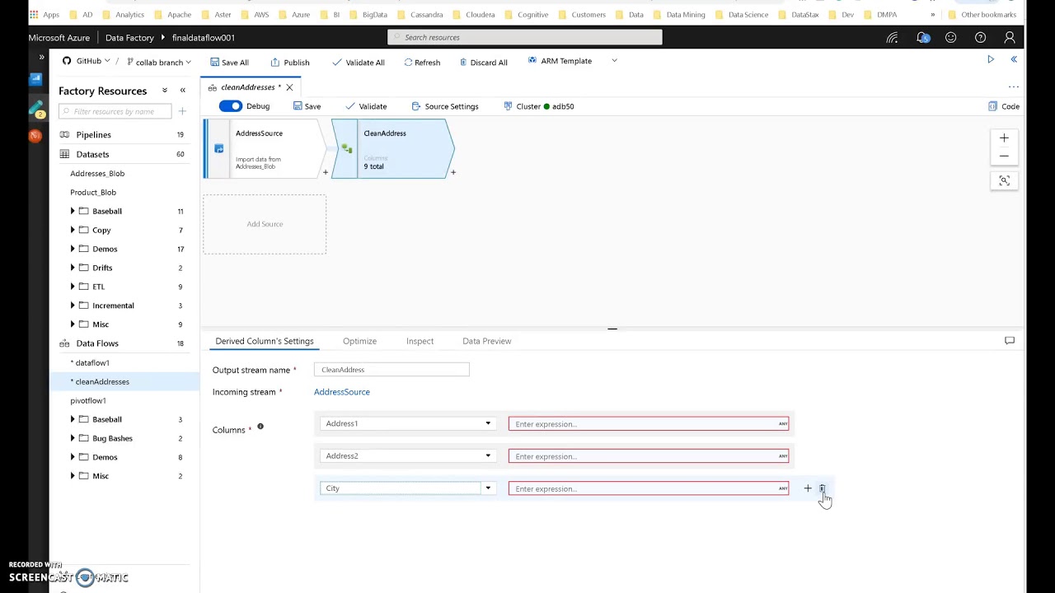
Task: Select the Derived Column's Settings tab
Action: coord(264,341)
